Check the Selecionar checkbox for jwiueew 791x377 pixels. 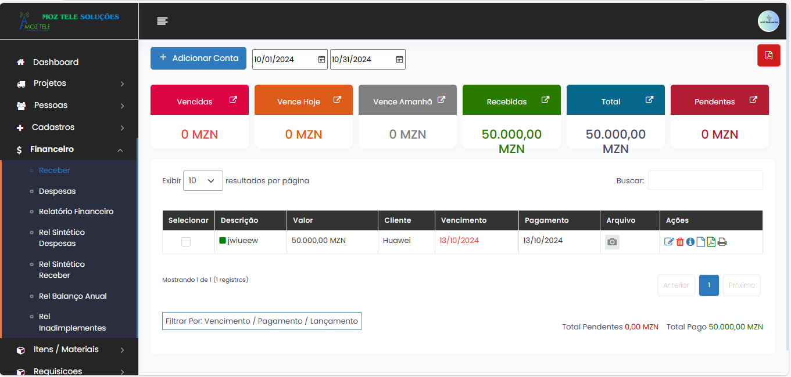point(186,241)
